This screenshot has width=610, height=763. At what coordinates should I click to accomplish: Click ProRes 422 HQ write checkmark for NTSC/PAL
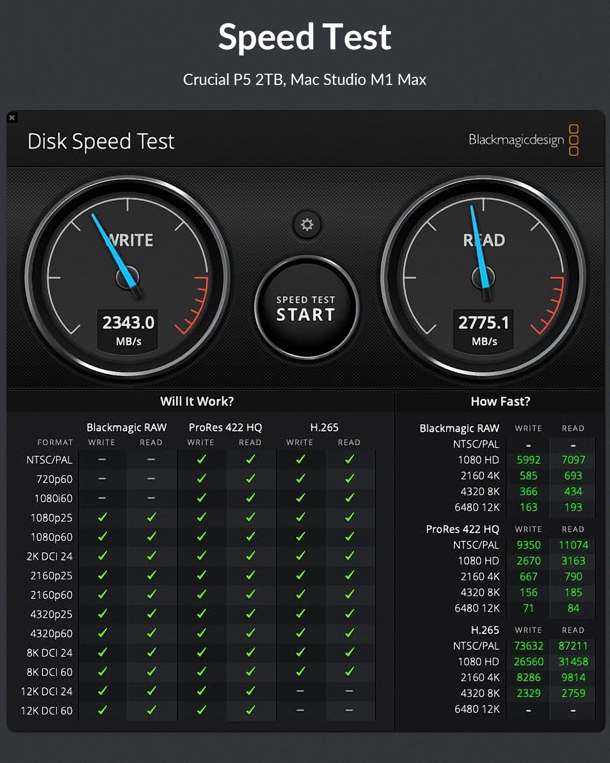coord(201,459)
